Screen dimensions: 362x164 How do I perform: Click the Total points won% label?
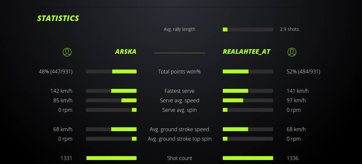coord(179,72)
